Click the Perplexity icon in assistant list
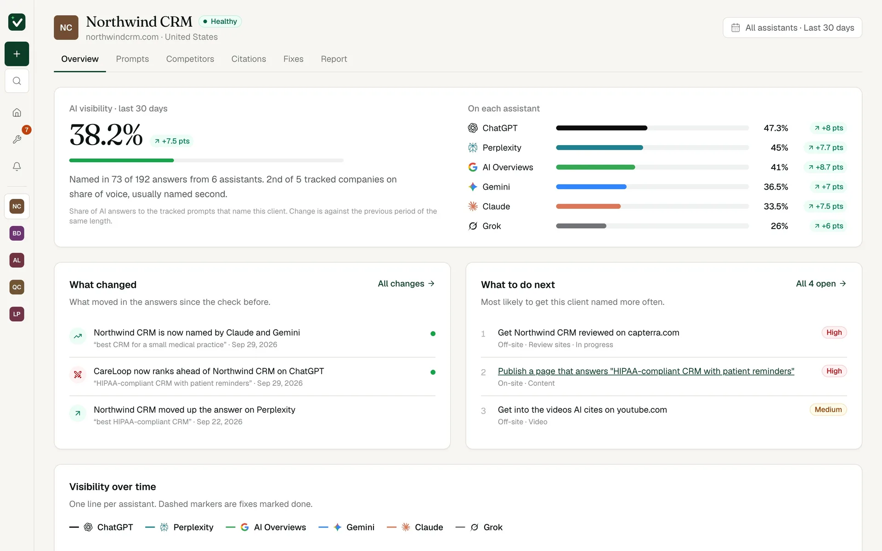The height and width of the screenshot is (551, 882). tap(473, 147)
